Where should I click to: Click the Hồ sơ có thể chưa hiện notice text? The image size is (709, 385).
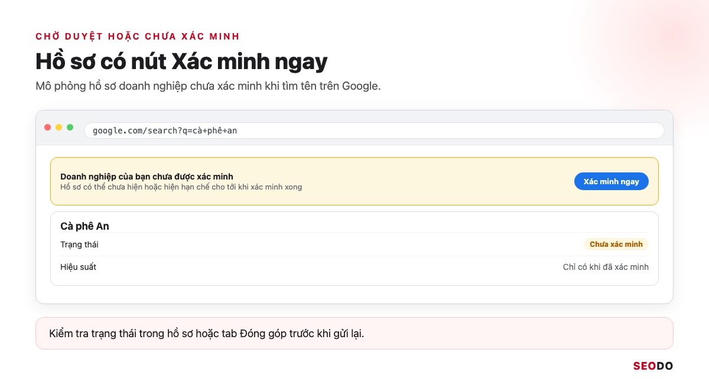click(x=181, y=187)
